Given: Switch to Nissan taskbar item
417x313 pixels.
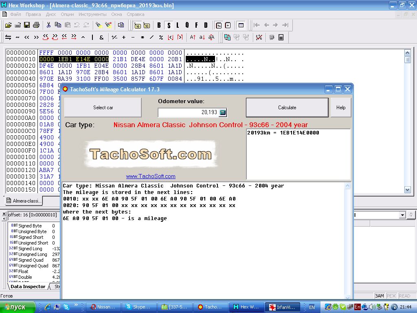Looking at the screenshot, I should 104,307.
